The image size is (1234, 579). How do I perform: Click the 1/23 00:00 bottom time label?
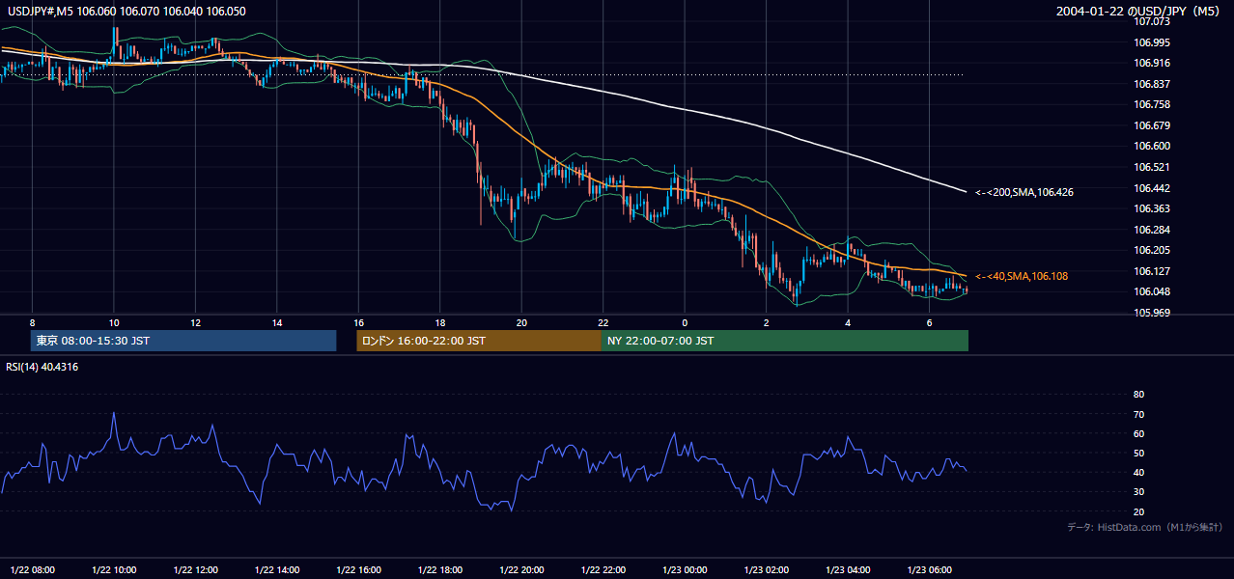point(685,569)
